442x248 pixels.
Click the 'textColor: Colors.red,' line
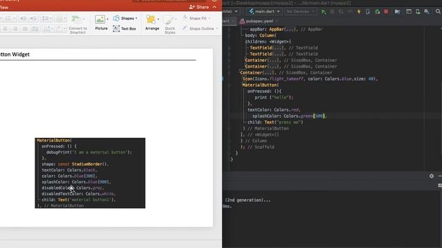tap(273, 110)
